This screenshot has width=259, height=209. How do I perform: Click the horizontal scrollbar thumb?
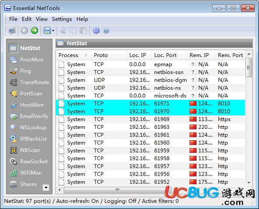click(117, 190)
